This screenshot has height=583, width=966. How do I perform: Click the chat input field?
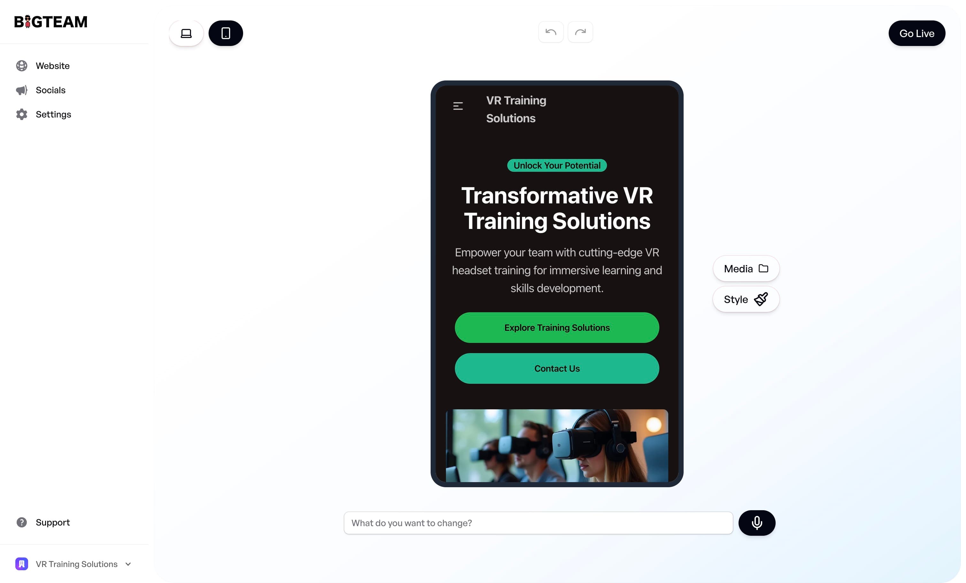(538, 523)
